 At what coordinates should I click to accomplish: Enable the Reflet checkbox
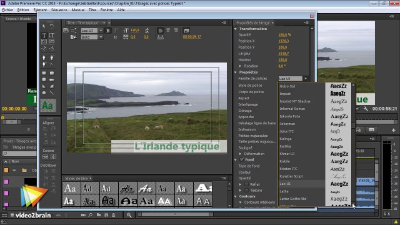[x=246, y=184]
